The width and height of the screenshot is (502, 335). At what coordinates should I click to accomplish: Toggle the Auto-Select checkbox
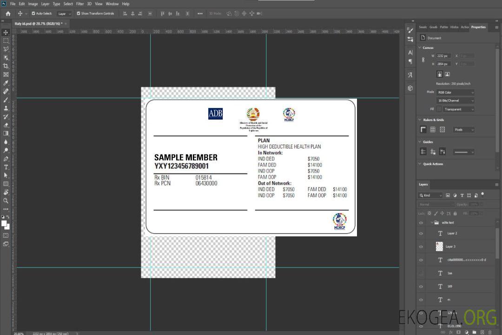(x=33, y=13)
